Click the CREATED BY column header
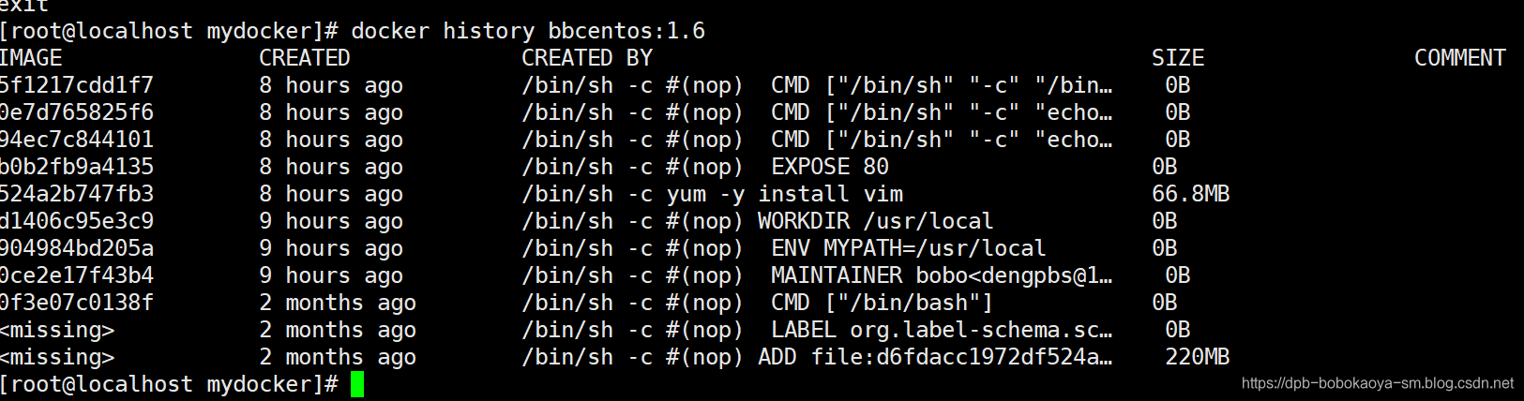This screenshot has height=401, width=1524. (x=587, y=58)
